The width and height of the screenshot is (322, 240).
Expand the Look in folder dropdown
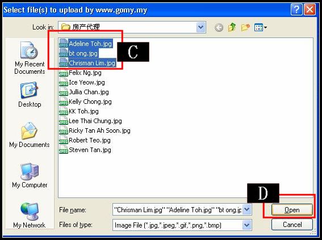click(201, 27)
